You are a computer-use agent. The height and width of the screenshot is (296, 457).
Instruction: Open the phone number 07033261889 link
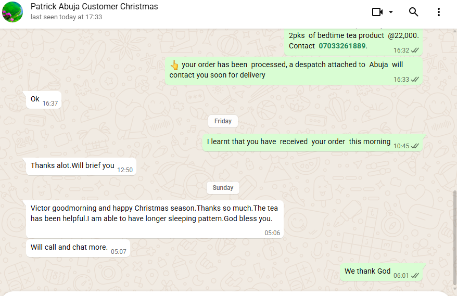pos(342,46)
